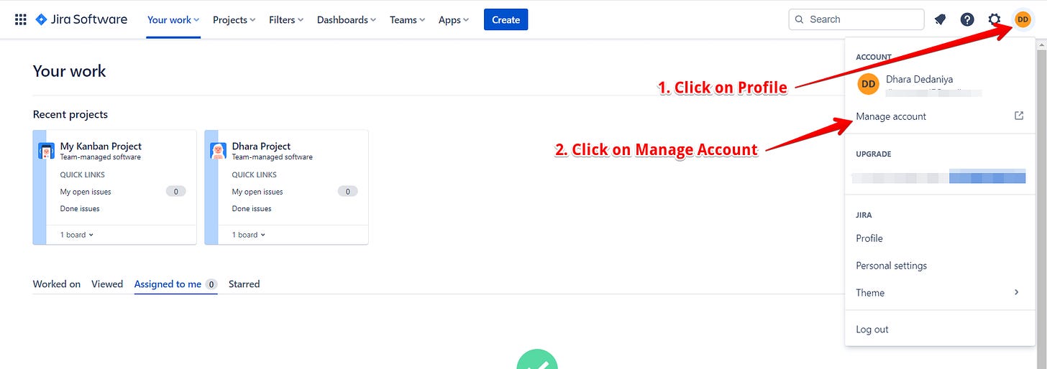
Task: Switch to the Viewed tab
Action: (x=107, y=284)
